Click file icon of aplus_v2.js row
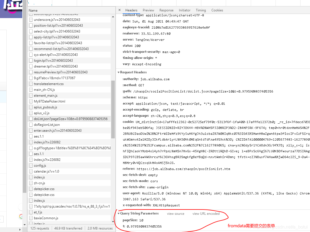310x232 pixels. [31, 113]
